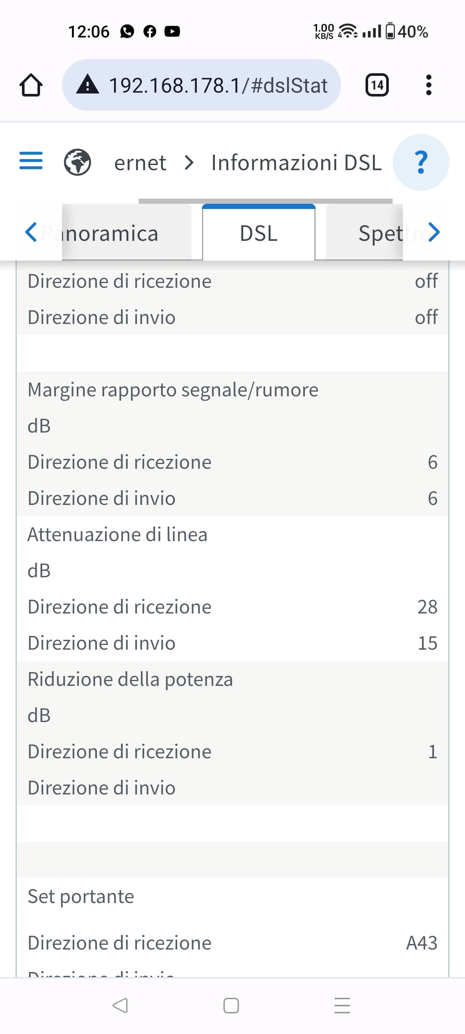This screenshot has height=1034, width=465.
Task: Tap the Informazioni DSL breadcrumb title
Action: click(296, 162)
